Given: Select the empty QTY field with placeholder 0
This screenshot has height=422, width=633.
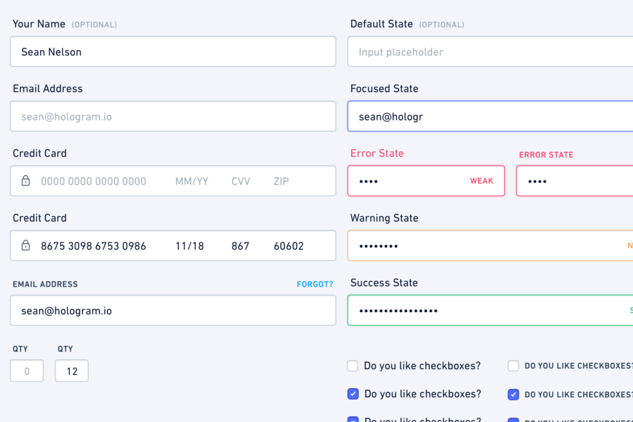Looking at the screenshot, I should 27,371.
